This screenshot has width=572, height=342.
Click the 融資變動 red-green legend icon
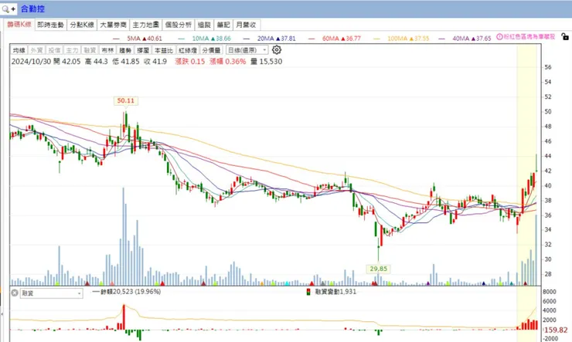[x=308, y=292]
